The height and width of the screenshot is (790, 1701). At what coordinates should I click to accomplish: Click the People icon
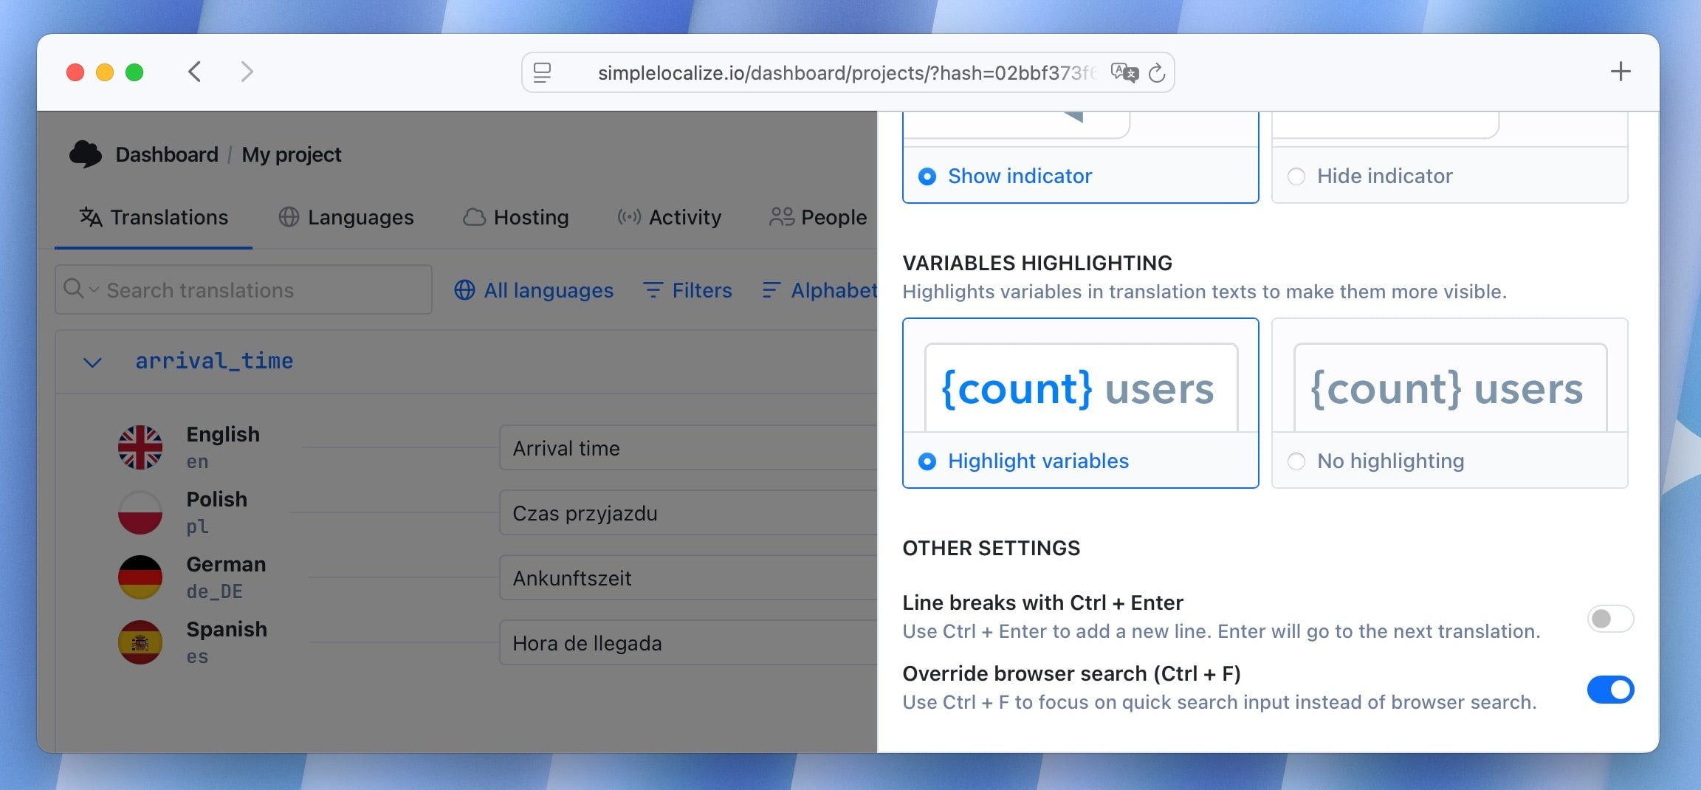pyautogui.click(x=781, y=217)
